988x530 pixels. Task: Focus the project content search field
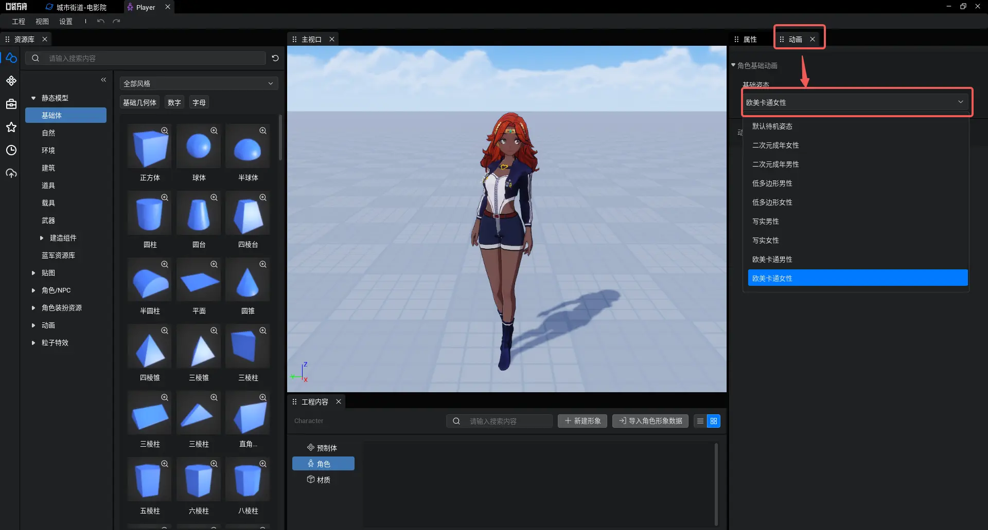click(x=500, y=421)
